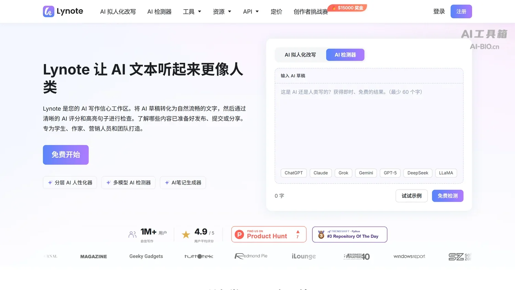Open the AI 拟人化改写 nav link
Viewport: 515px width, 290px height.
(x=118, y=12)
